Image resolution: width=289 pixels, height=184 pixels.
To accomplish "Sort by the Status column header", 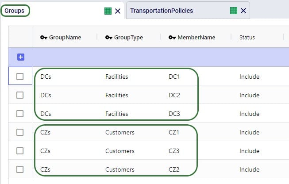I will click(247, 38).
